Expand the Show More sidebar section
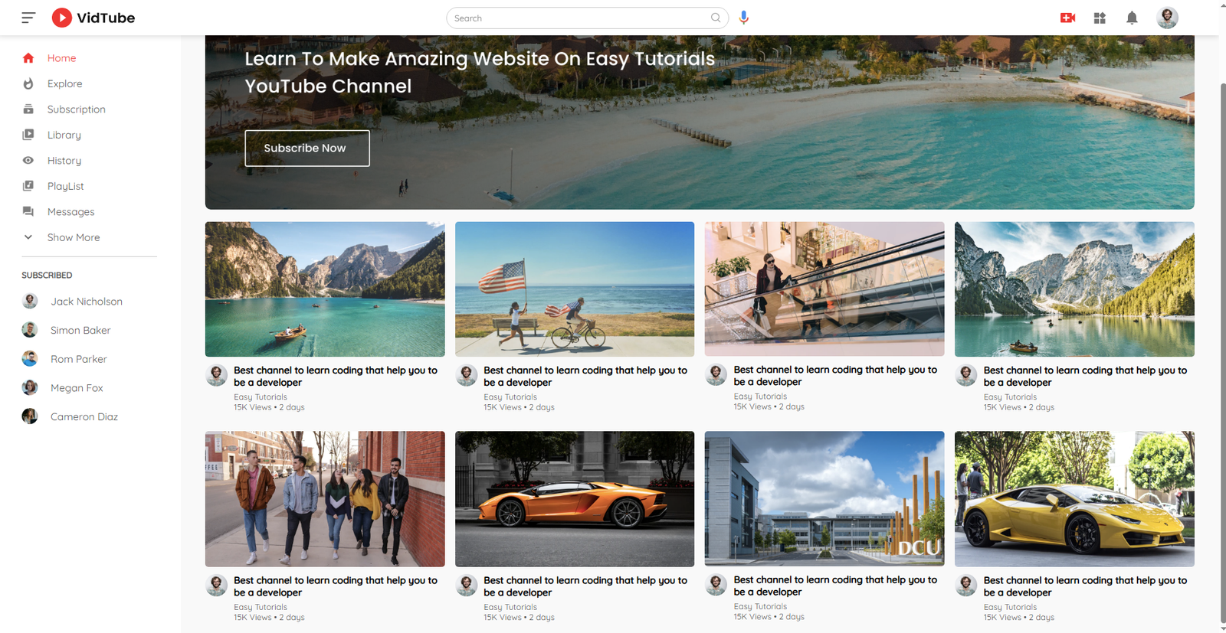Screen dimensions: 1226x633 (x=73, y=237)
